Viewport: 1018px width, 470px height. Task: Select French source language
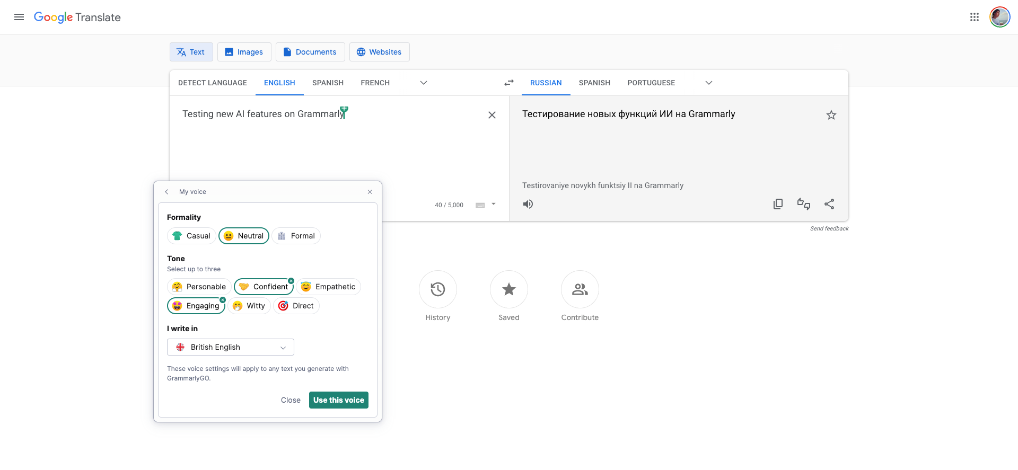pyautogui.click(x=375, y=83)
